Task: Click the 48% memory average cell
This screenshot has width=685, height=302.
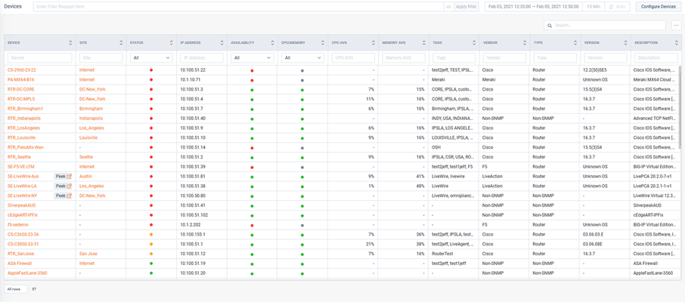Action: pos(420,186)
